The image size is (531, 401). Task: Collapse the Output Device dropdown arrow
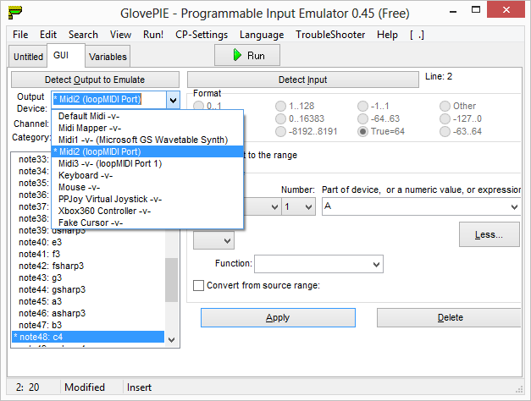coord(173,100)
